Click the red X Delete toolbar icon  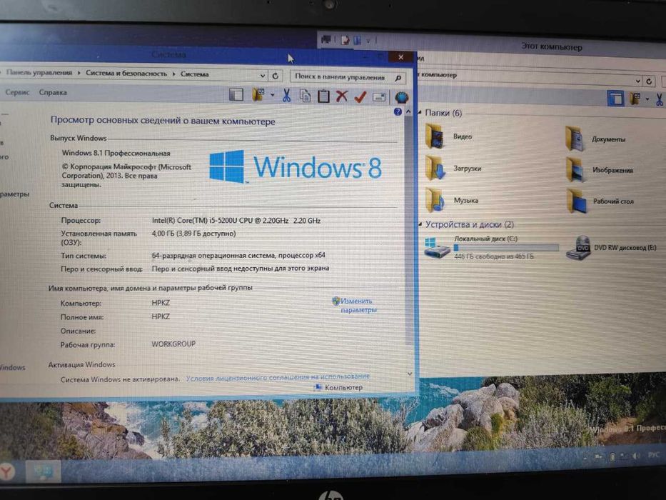point(341,96)
